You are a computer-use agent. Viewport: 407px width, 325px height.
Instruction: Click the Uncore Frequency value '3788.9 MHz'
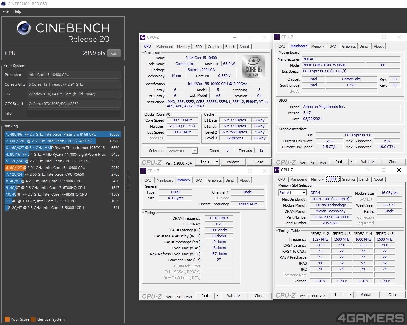click(247, 204)
